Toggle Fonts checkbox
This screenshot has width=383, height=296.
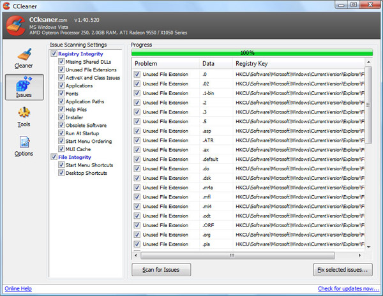(61, 93)
